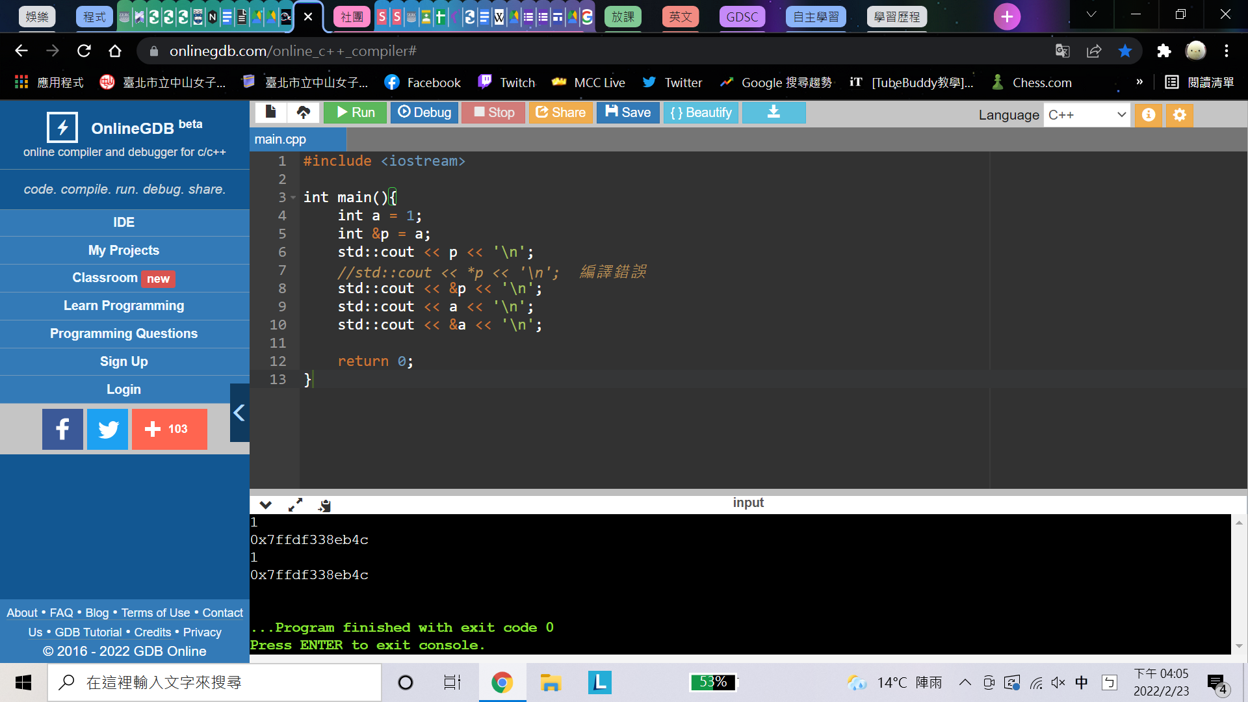Viewport: 1248px width, 702px height.
Task: Open Chrome from the Windows taskbar
Action: pyautogui.click(x=502, y=682)
